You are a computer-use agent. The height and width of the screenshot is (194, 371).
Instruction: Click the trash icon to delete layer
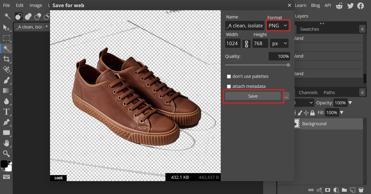click(x=361, y=190)
